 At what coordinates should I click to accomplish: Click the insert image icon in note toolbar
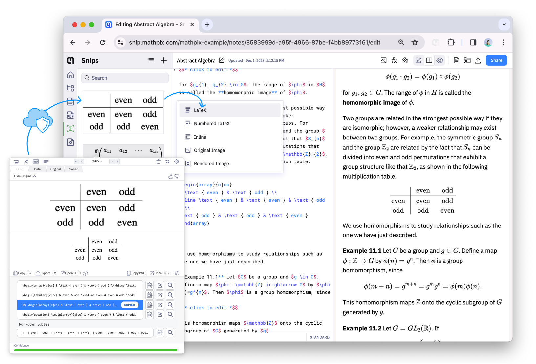383,60
